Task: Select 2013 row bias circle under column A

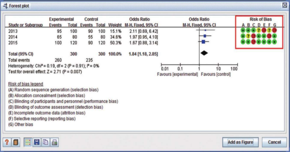Action: point(243,30)
